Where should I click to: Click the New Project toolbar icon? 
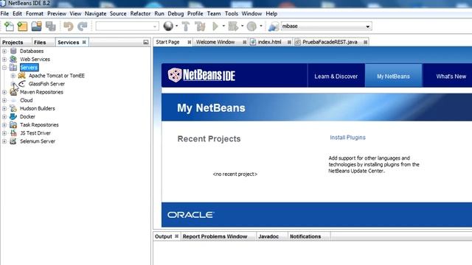(x=22, y=26)
